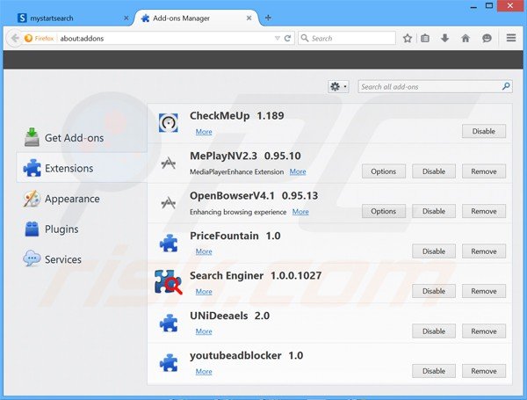
Task: Open the bookmarks list icon
Action: pyautogui.click(x=426, y=38)
